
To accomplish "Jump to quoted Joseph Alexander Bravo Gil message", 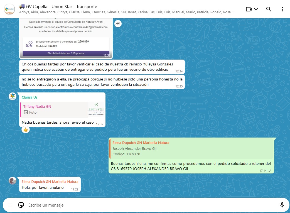I will click(x=191, y=148).
